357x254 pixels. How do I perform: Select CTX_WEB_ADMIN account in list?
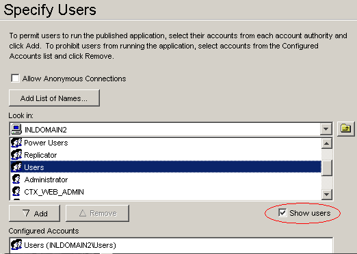(x=166, y=192)
